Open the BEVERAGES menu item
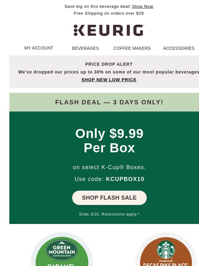This screenshot has height=266, width=199. [x=86, y=48]
